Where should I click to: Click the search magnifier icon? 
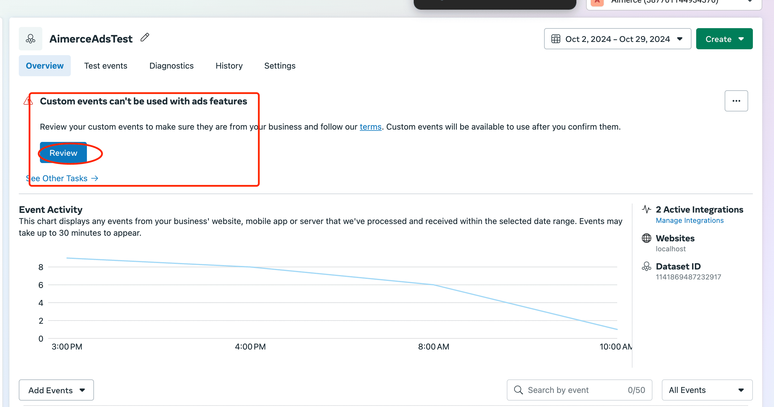(518, 390)
